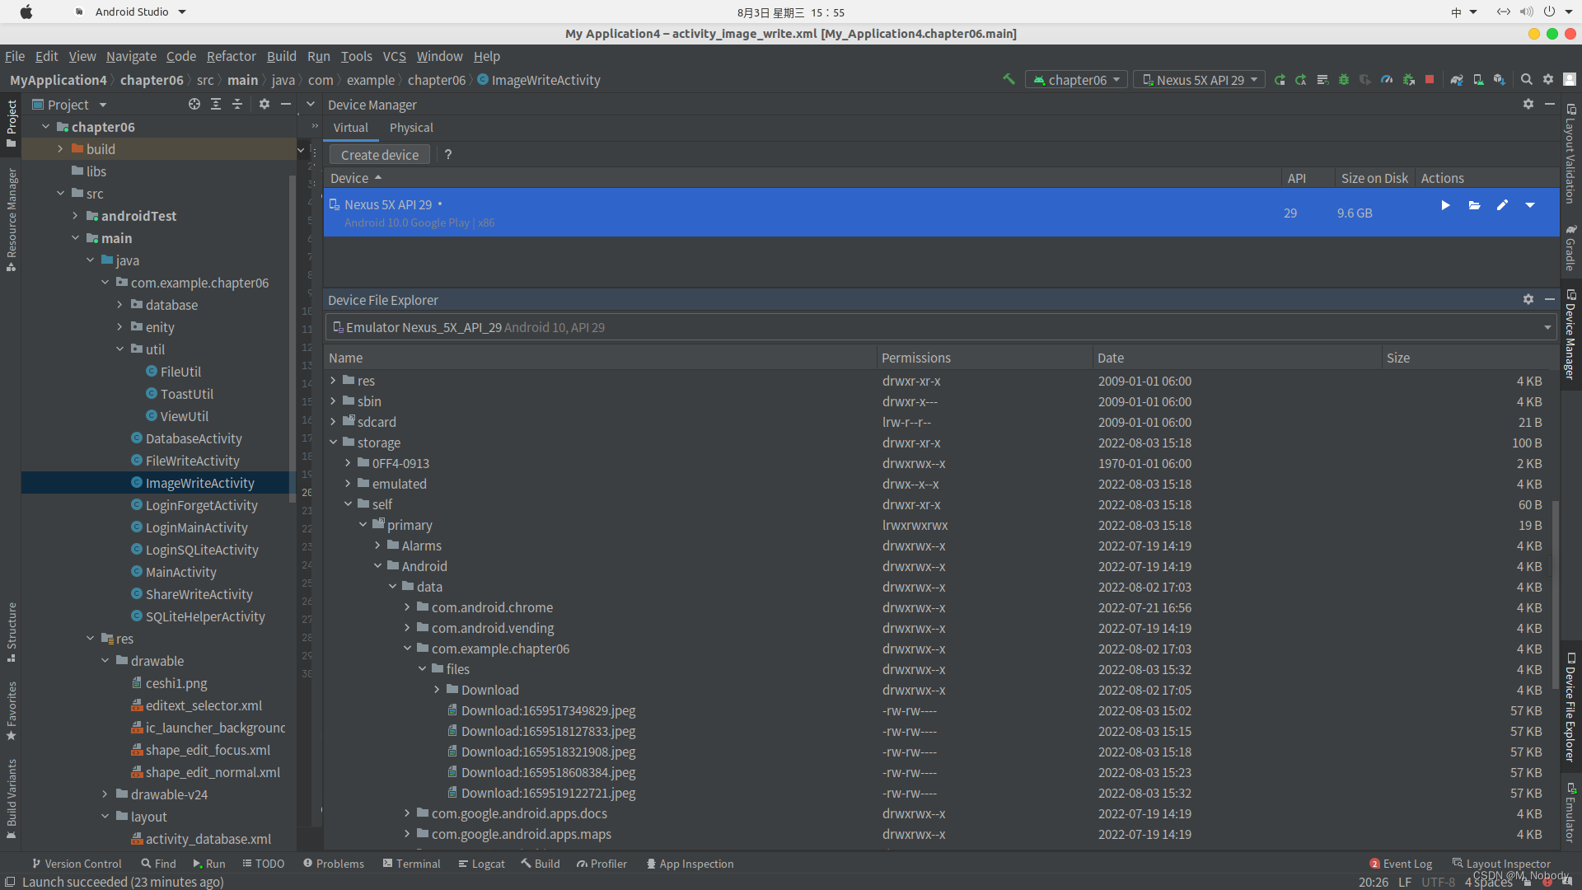Open the chapter06 run configuration dropdown

[1076, 80]
